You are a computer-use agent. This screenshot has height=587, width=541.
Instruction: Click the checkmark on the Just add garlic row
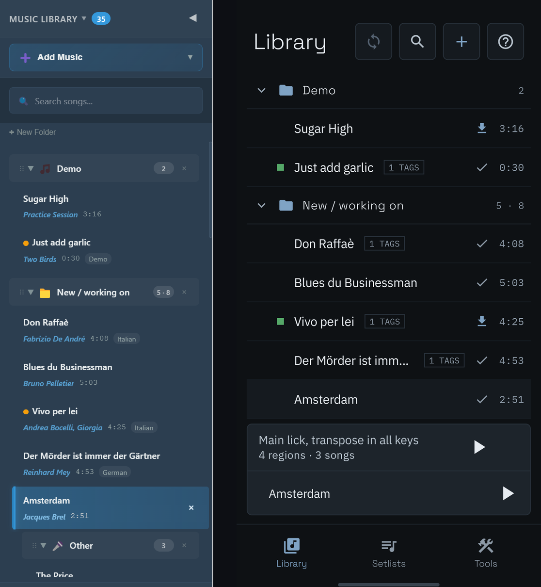pos(482,167)
